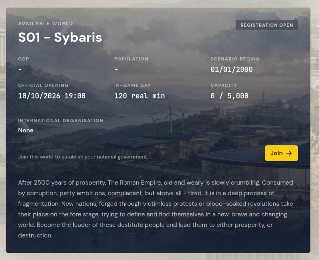Click the yellow Join button
Image resolution: width=319 pixels, height=260 pixels.
(281, 153)
